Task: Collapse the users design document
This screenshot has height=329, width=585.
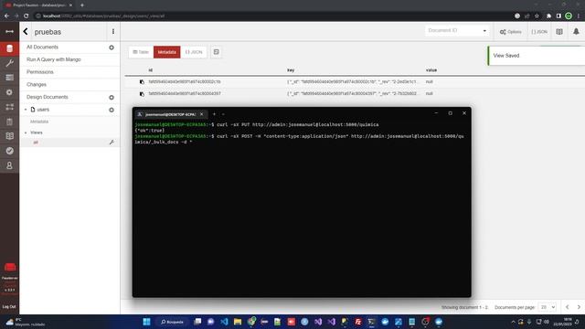Action: pyautogui.click(x=26, y=110)
